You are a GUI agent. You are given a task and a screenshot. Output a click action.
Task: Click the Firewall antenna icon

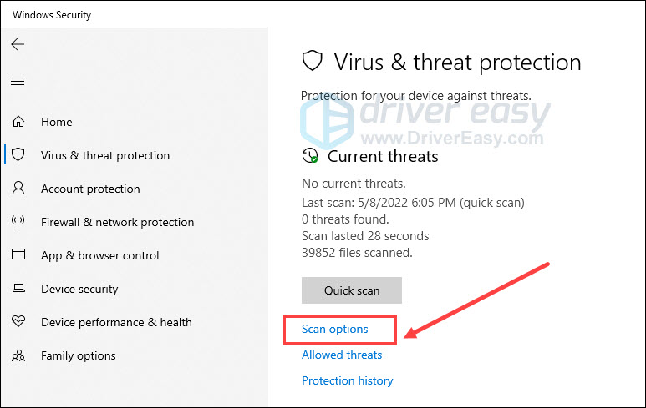point(18,222)
